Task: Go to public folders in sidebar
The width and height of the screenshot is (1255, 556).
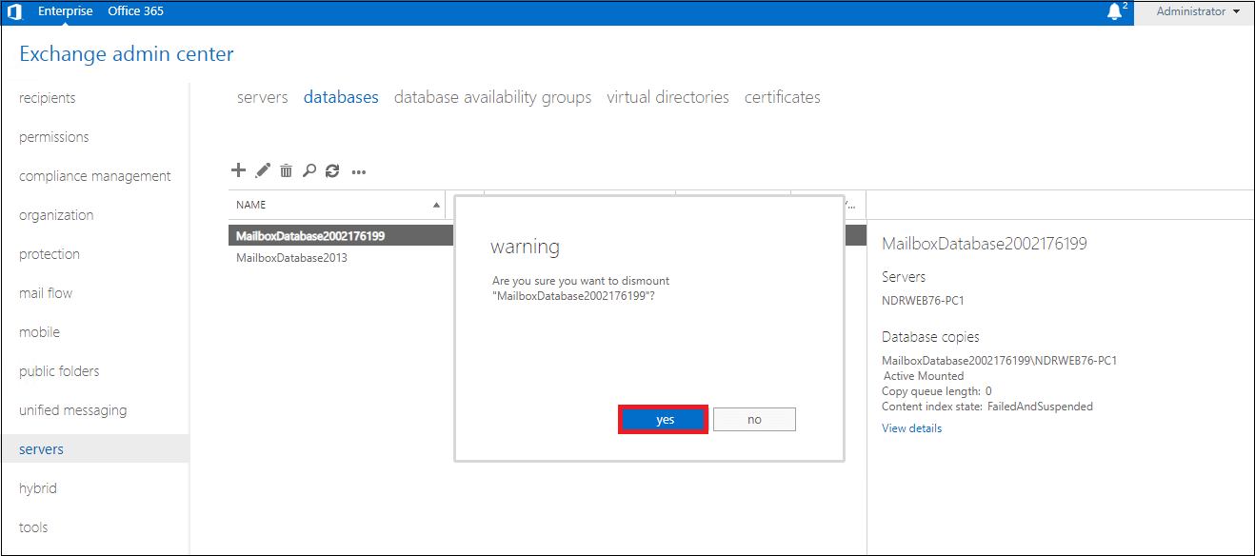Action: click(59, 371)
